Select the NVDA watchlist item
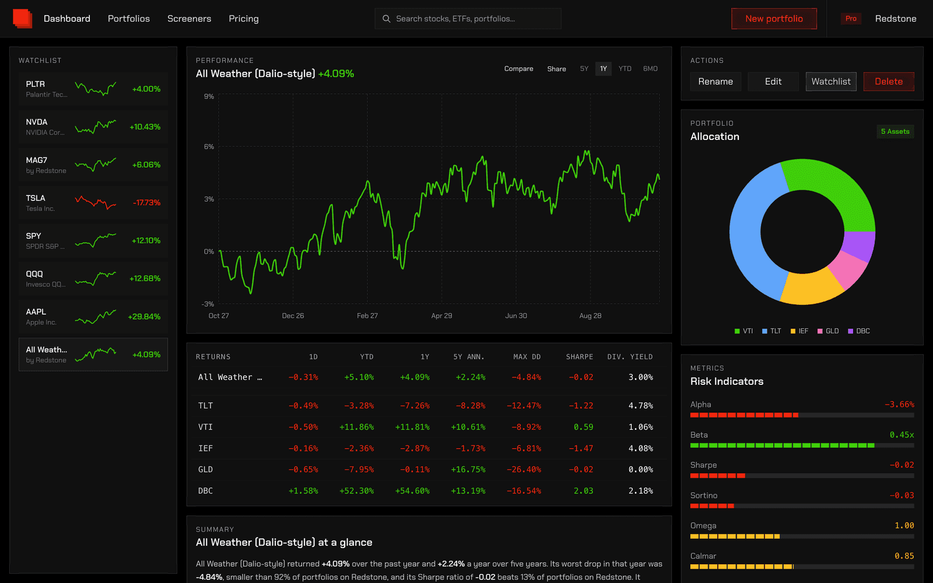The width and height of the screenshot is (933, 583). click(x=93, y=127)
